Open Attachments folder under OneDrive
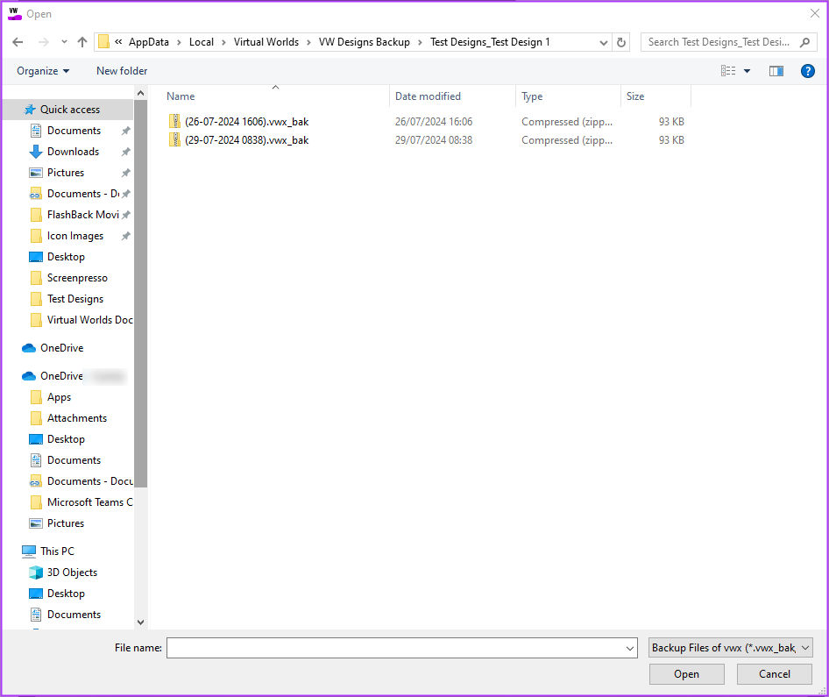The width and height of the screenshot is (829, 697). pos(76,418)
